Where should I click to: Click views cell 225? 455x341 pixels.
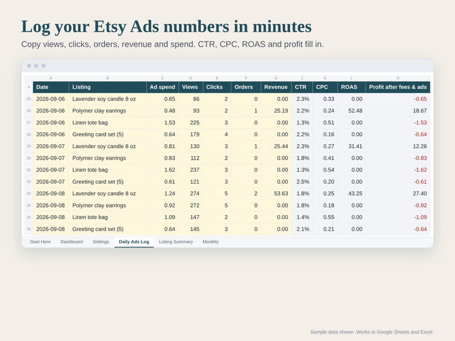coord(191,122)
